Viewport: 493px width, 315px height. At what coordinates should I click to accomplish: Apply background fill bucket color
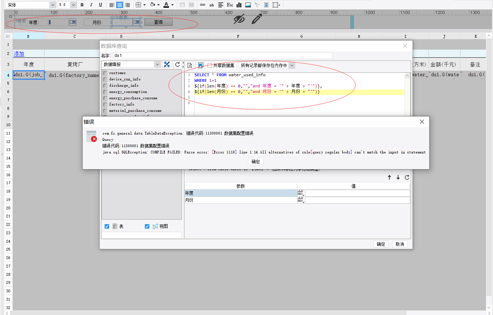point(153,5)
